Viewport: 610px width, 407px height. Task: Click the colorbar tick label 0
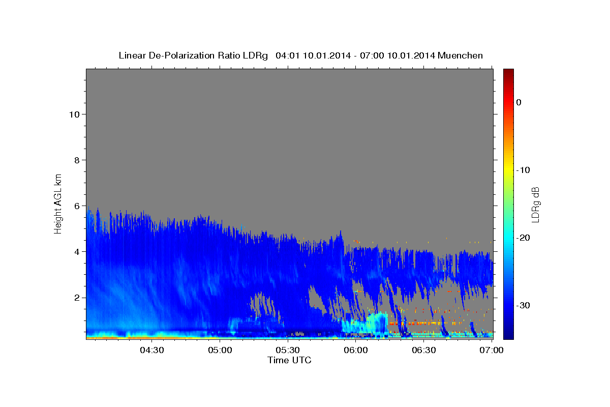(518, 102)
